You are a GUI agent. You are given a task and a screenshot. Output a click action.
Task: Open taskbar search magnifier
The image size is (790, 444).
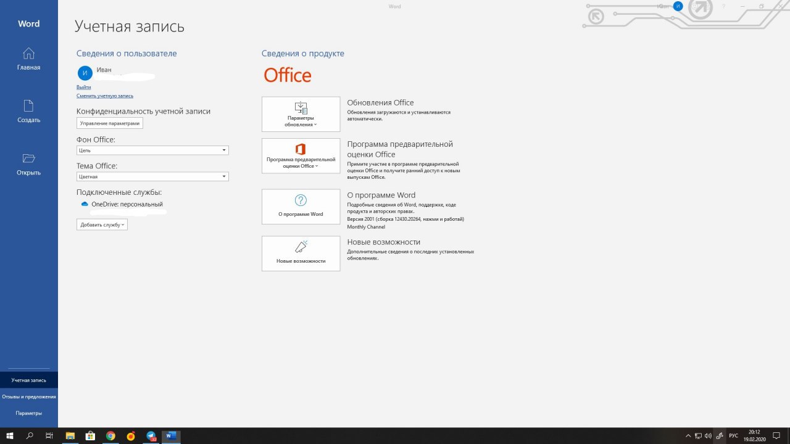(x=30, y=436)
